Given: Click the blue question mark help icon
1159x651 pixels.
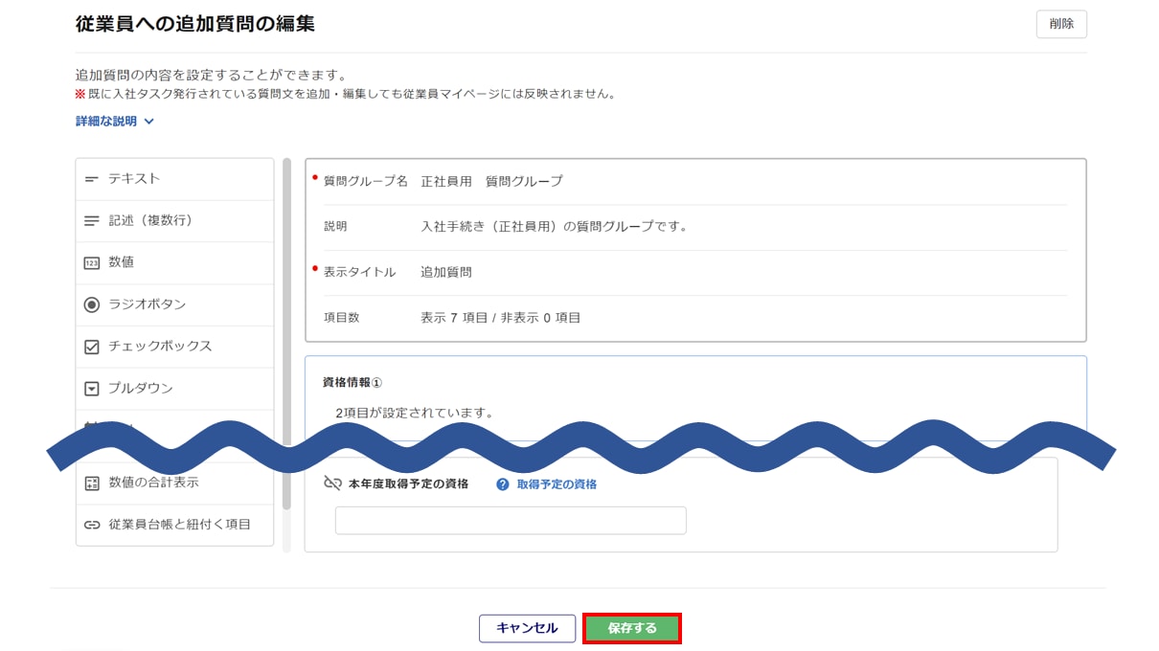Looking at the screenshot, I should click(503, 484).
